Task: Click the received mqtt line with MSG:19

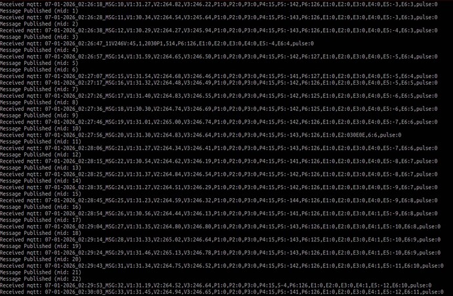Action: pos(219,122)
